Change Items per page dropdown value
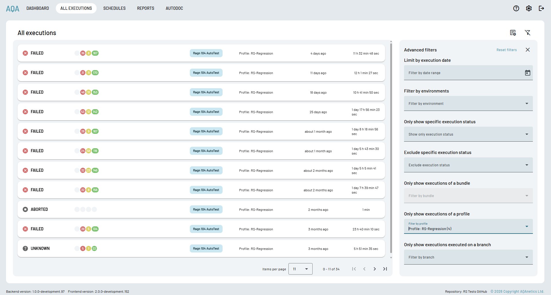551x295 pixels. (300, 269)
